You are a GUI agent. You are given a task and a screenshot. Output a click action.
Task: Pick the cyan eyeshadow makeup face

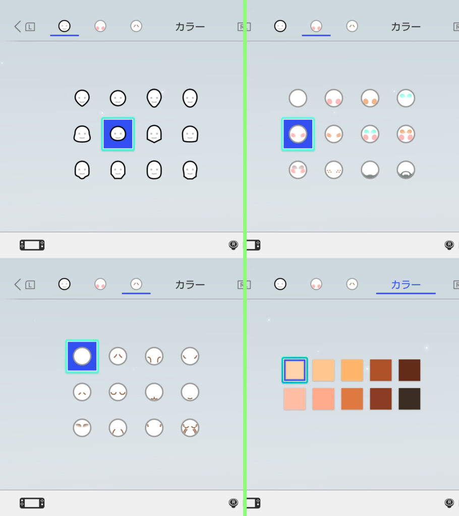tap(406, 98)
